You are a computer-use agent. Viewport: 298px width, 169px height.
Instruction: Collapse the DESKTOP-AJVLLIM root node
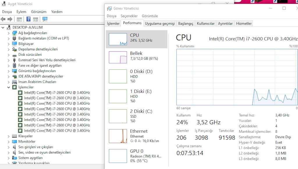[x=3, y=28]
